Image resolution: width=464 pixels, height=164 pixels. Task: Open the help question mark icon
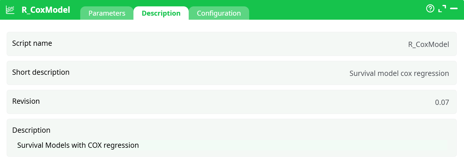click(x=430, y=9)
